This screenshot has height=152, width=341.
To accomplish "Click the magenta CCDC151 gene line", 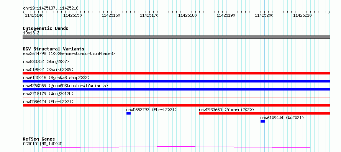I will coord(176,147).
